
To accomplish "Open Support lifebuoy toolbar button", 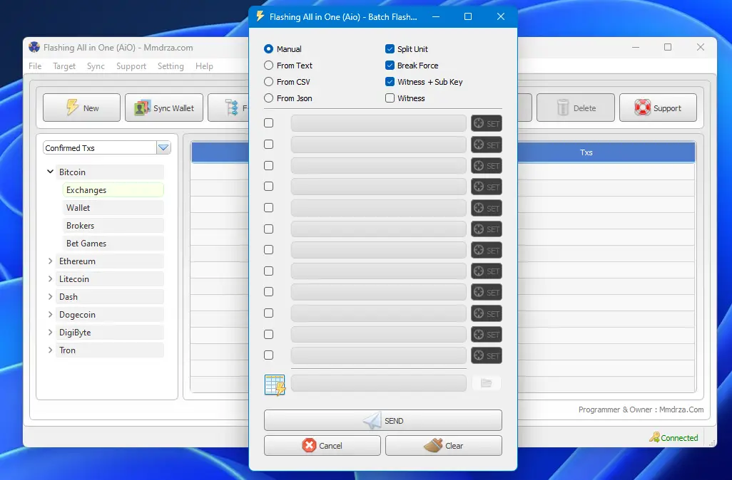I will (x=659, y=108).
